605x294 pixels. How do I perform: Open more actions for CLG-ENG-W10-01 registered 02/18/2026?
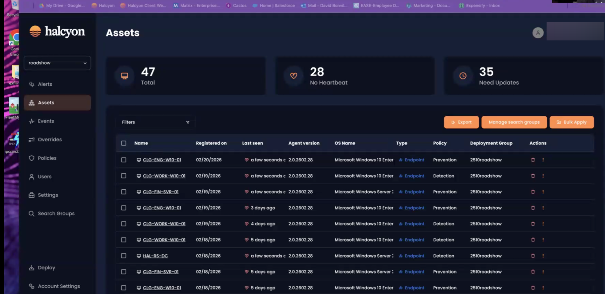point(543,288)
